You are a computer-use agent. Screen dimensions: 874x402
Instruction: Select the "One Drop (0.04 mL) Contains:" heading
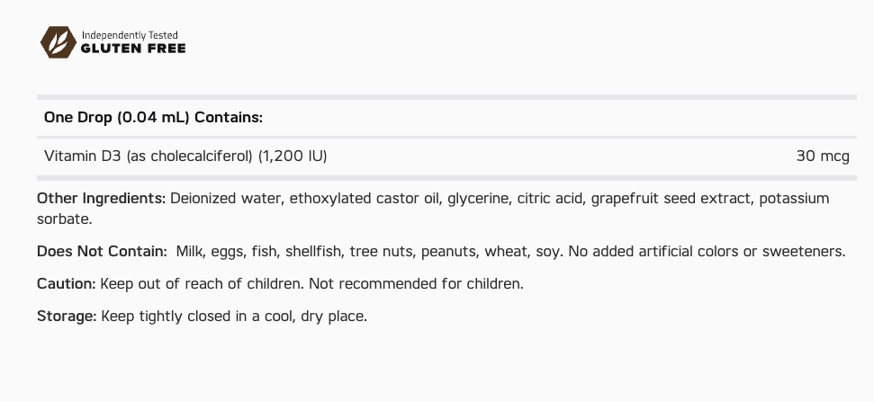tap(153, 117)
